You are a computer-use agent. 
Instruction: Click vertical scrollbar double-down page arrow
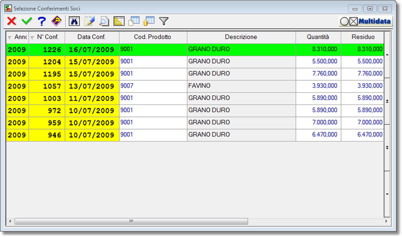click(x=387, y=148)
